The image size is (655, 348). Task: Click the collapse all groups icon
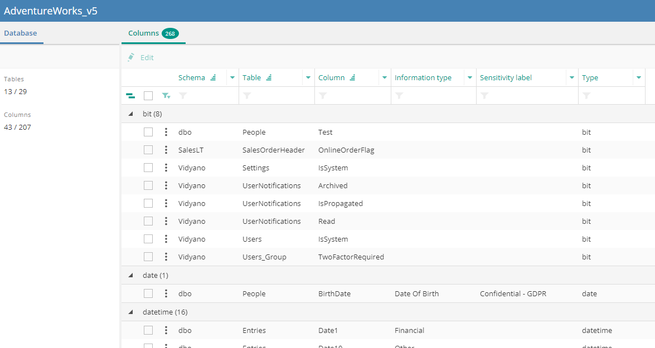click(x=130, y=96)
